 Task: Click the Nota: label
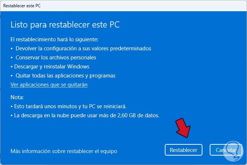tap(17, 97)
